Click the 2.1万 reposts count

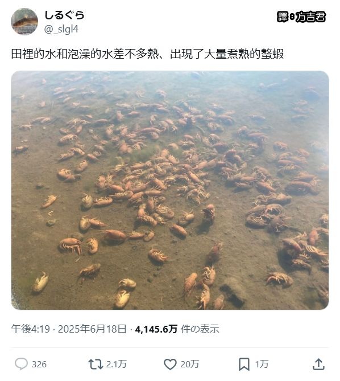117,364
